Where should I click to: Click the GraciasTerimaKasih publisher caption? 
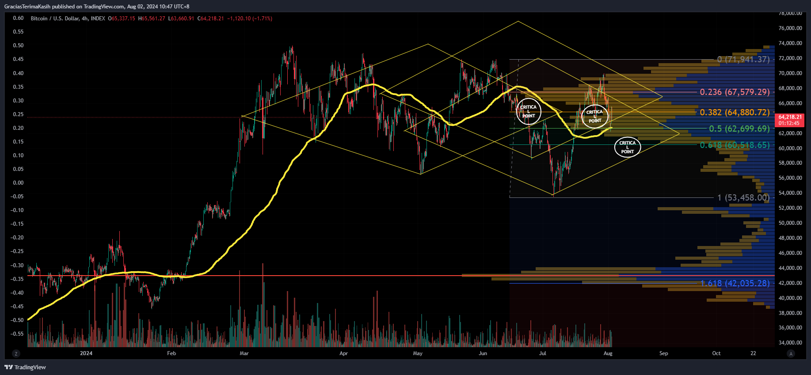tap(97, 7)
